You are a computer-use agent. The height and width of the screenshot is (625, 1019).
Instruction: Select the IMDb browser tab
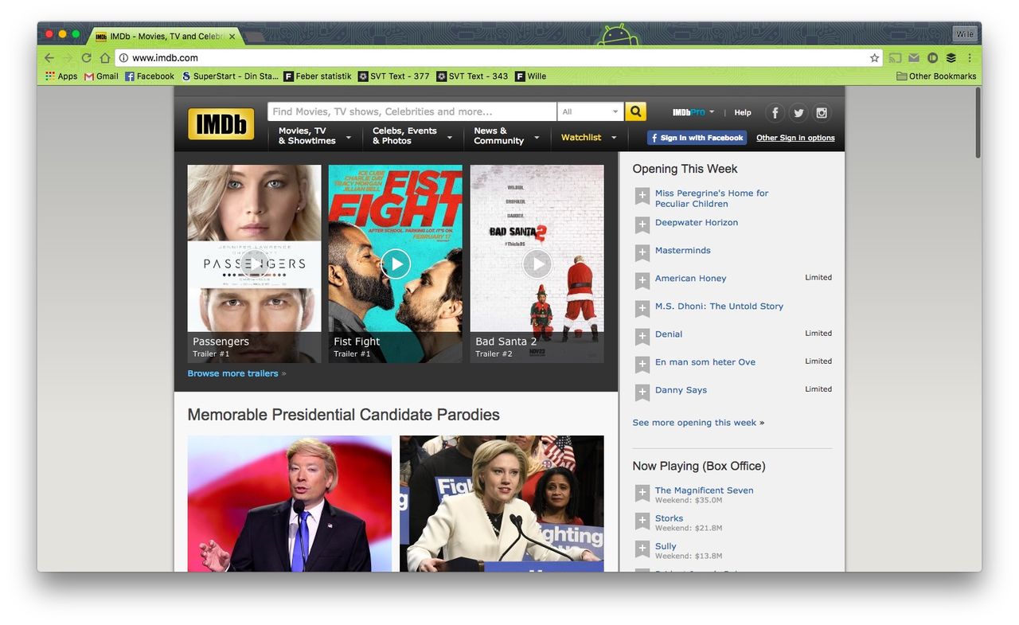pyautogui.click(x=165, y=37)
